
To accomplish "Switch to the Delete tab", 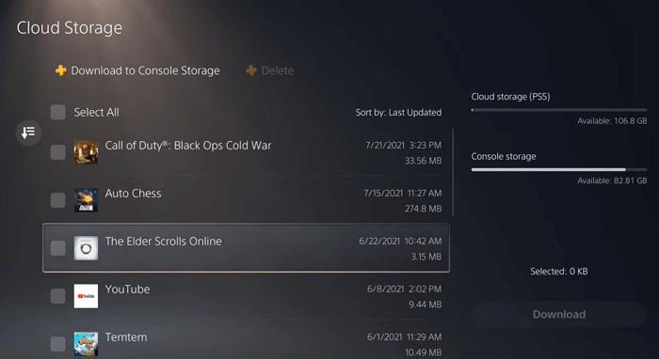I will (x=270, y=70).
